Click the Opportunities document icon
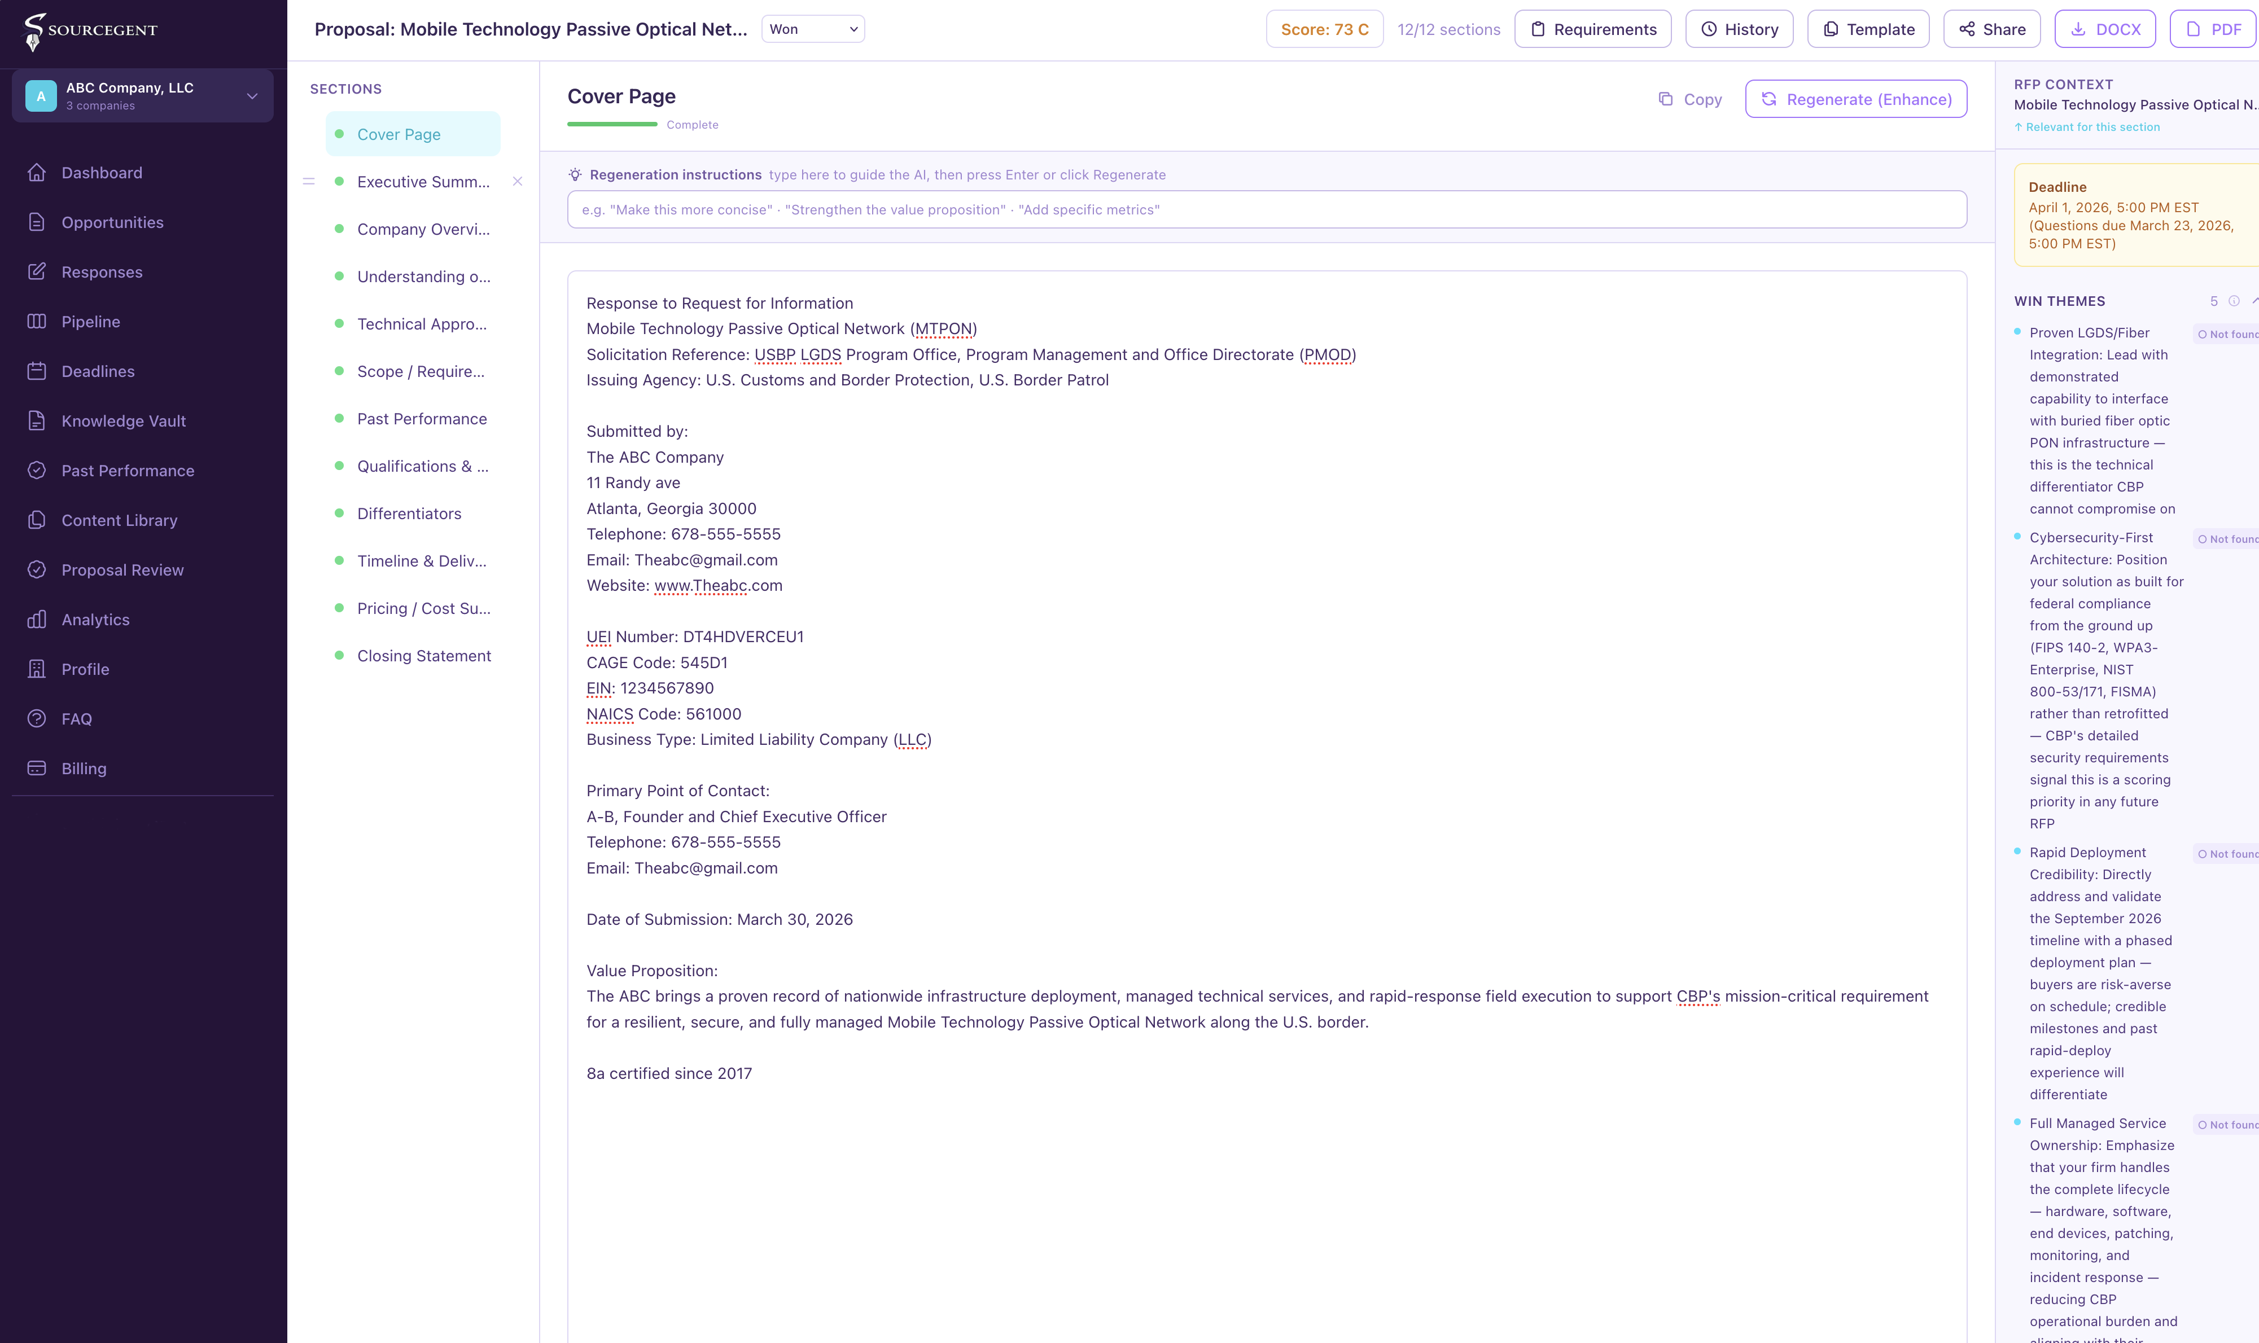This screenshot has height=1343, width=2259. (36, 222)
